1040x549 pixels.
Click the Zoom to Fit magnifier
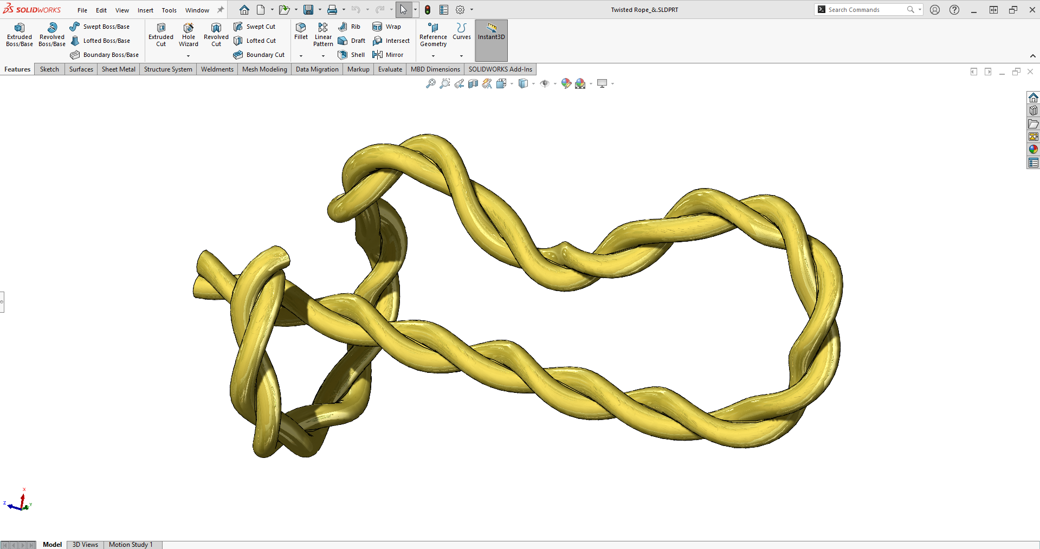tap(431, 83)
